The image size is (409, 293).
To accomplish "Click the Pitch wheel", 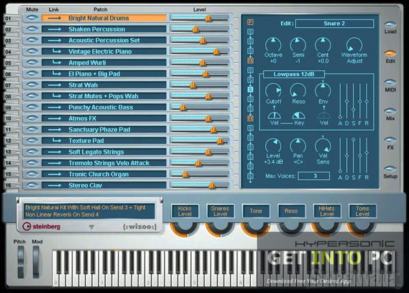I will pos(20,262).
